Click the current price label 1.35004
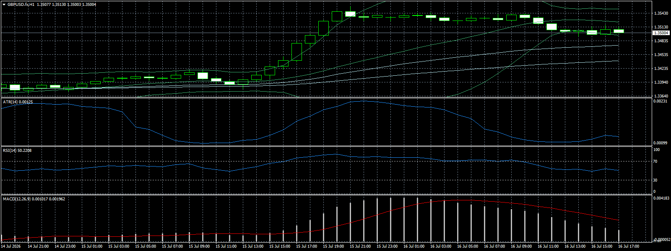Image resolution: width=671 pixels, height=251 pixels. 661,33
